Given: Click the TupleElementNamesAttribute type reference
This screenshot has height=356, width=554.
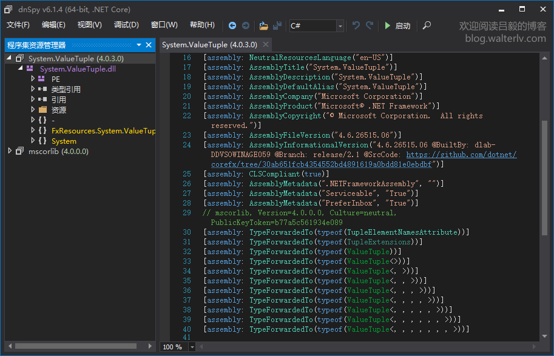Looking at the screenshot, I should click(x=402, y=232).
